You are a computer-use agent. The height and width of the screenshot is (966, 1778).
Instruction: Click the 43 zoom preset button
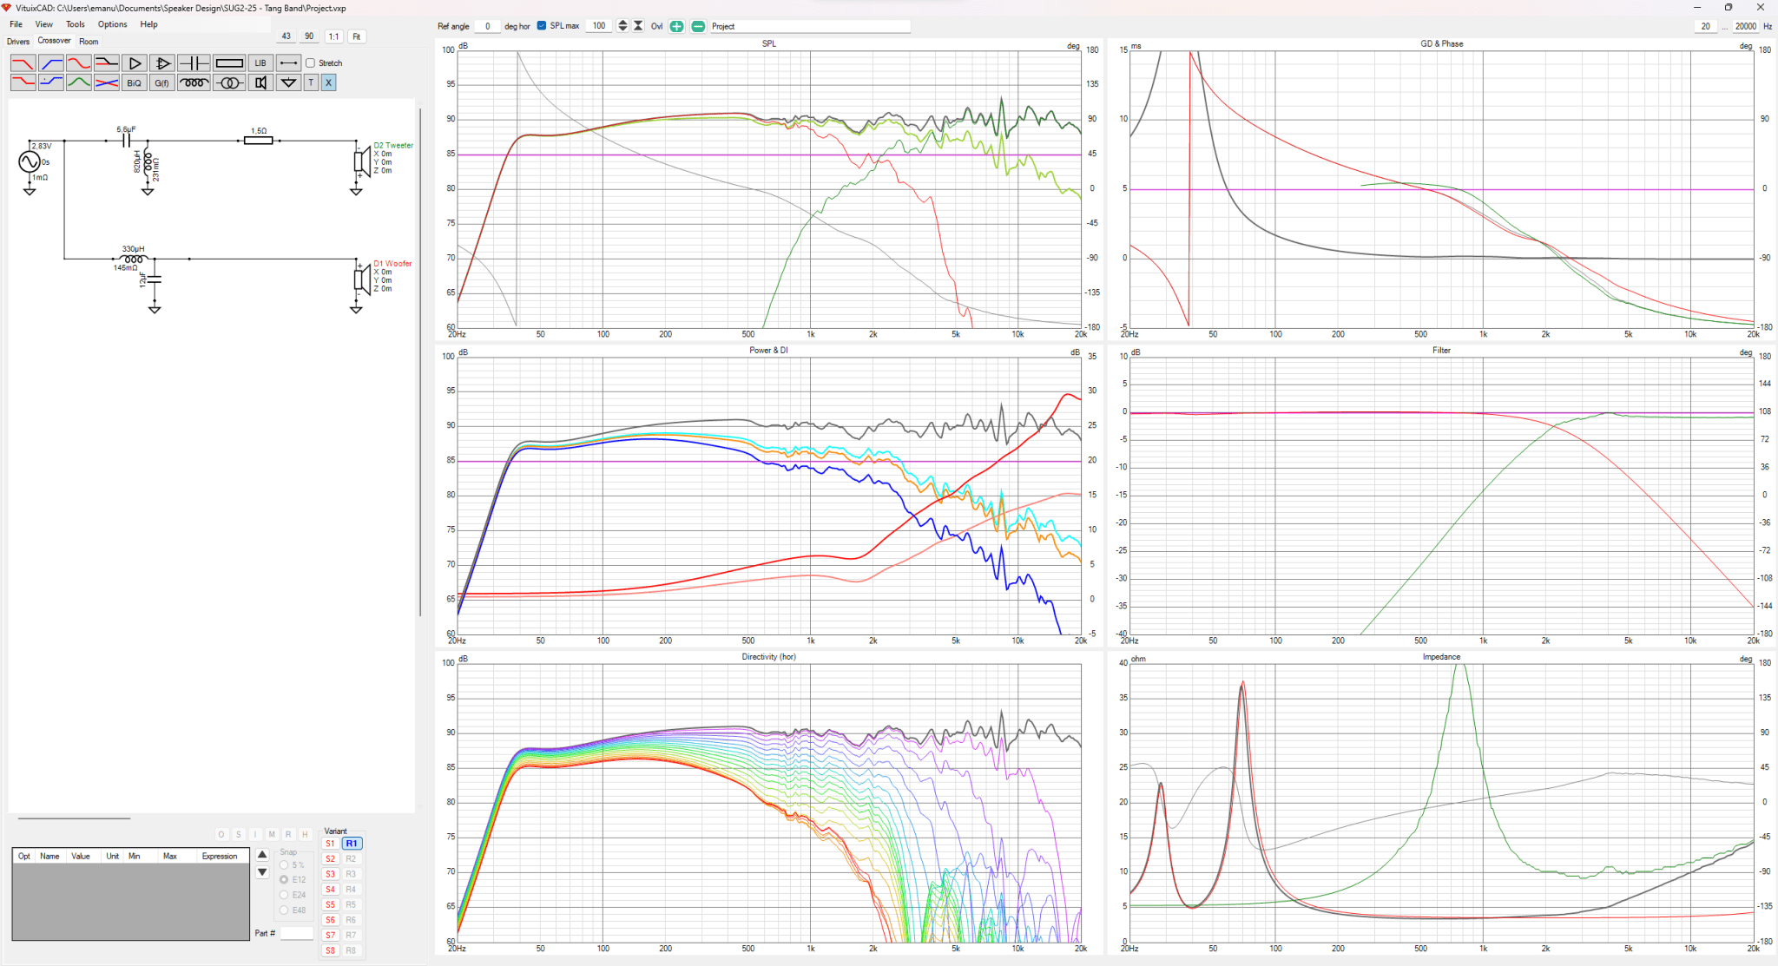click(286, 36)
